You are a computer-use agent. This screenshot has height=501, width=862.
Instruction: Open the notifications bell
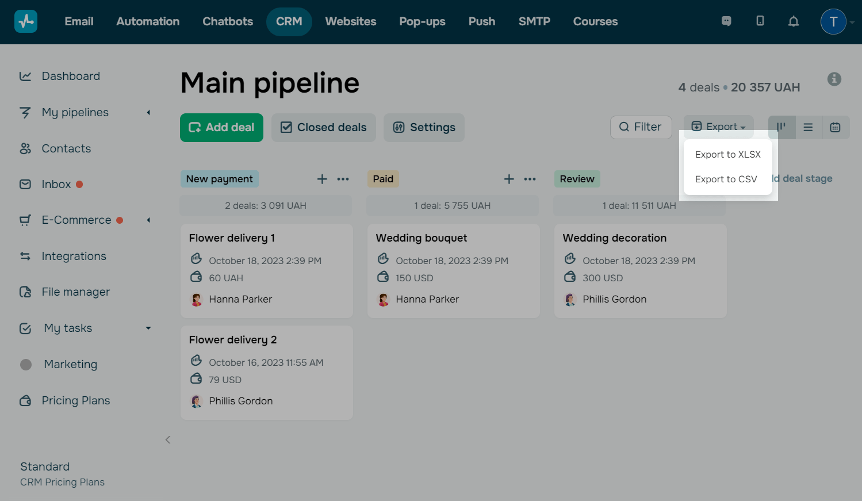coord(794,21)
